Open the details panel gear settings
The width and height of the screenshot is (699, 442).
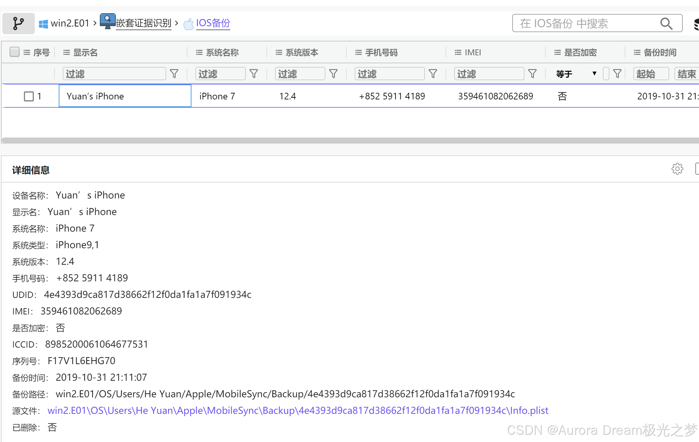(x=677, y=169)
